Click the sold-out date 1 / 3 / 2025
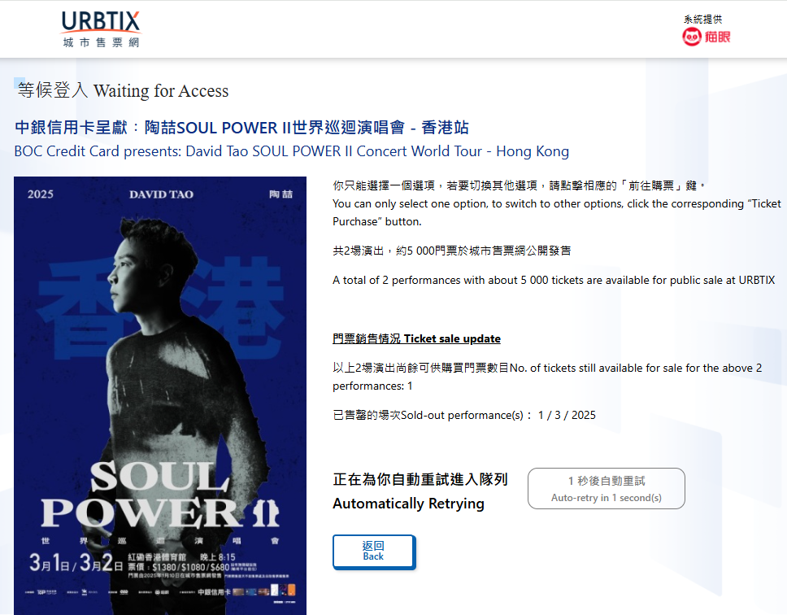 (567, 415)
